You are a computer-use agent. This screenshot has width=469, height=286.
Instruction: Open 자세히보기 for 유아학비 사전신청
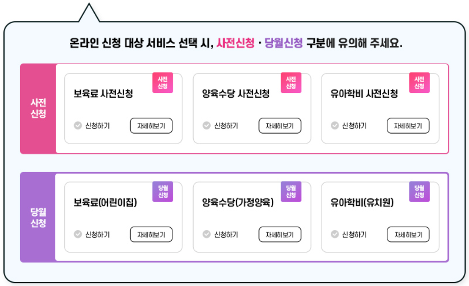click(408, 125)
